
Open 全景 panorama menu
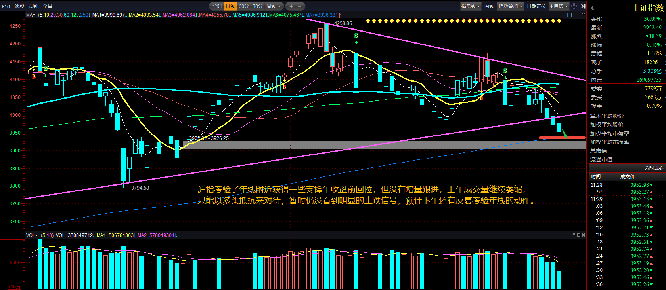click(48, 6)
